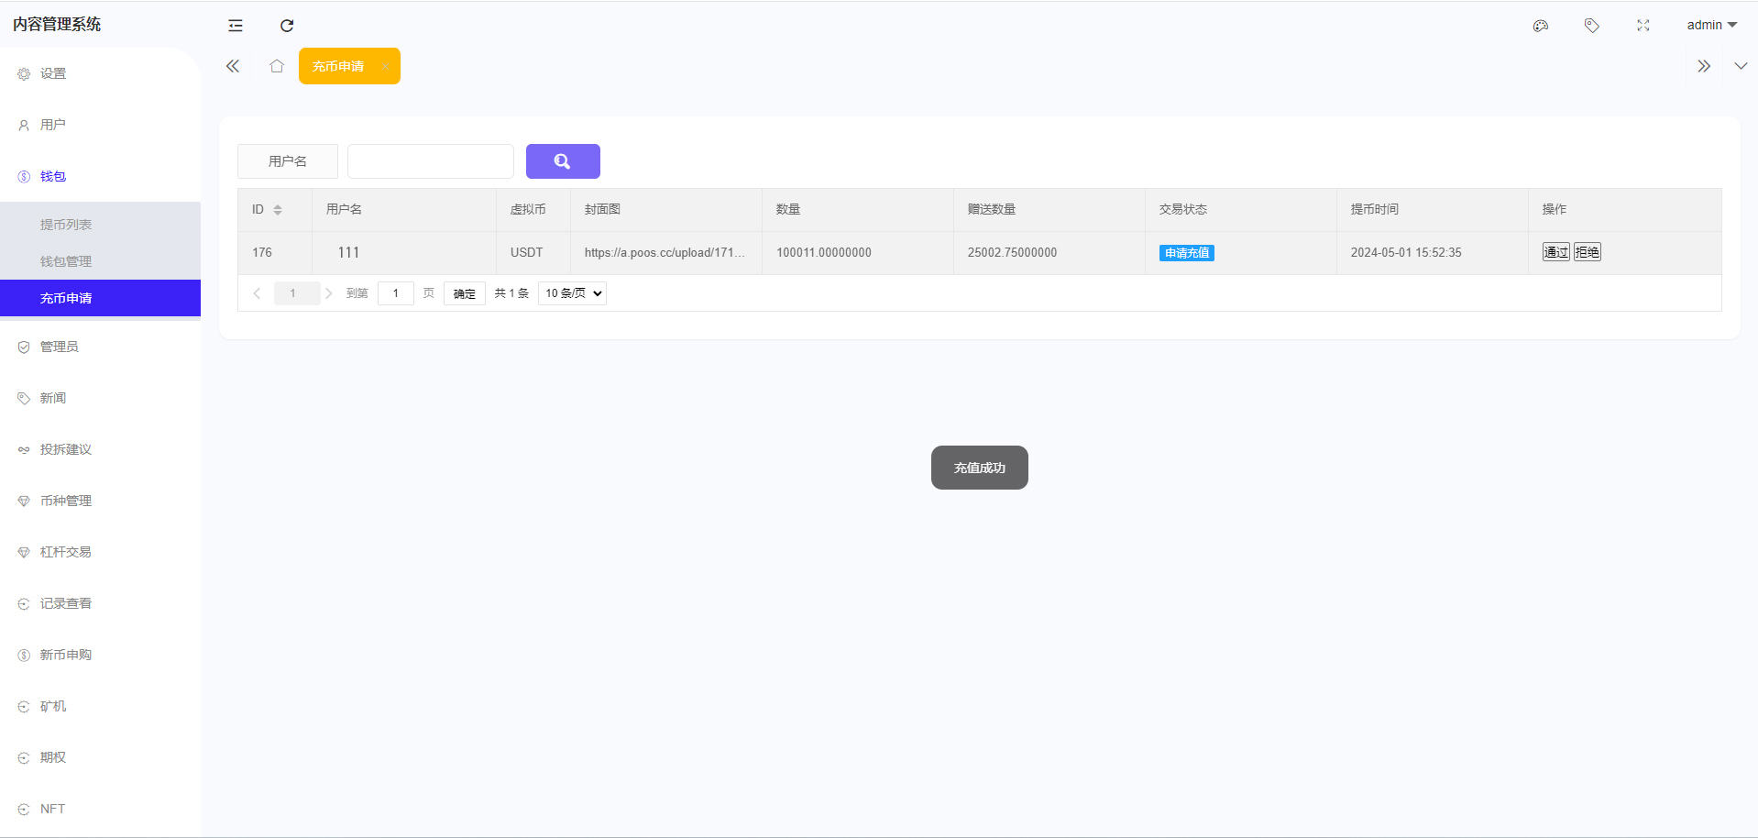1758x838 pixels.
Task: Open the admin account dropdown
Action: (1710, 25)
